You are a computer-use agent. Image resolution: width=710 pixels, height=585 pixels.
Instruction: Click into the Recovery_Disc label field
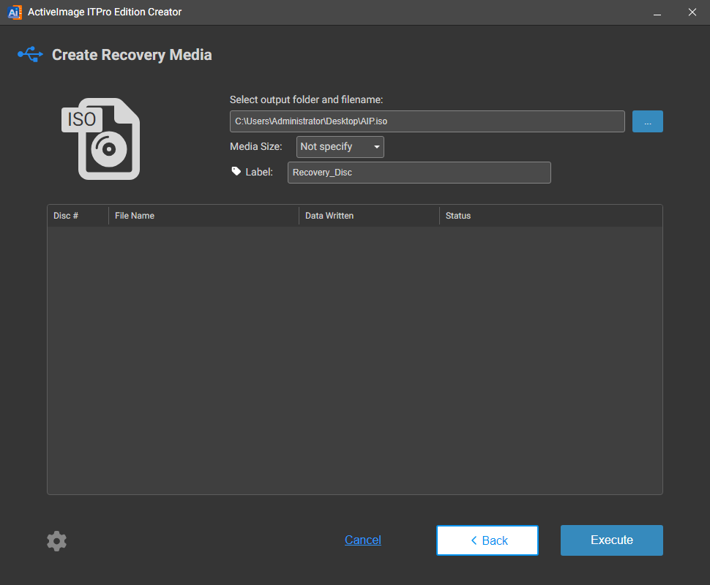pos(419,173)
